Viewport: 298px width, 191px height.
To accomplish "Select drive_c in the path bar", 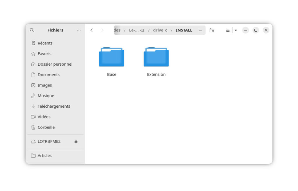I will 160,30.
